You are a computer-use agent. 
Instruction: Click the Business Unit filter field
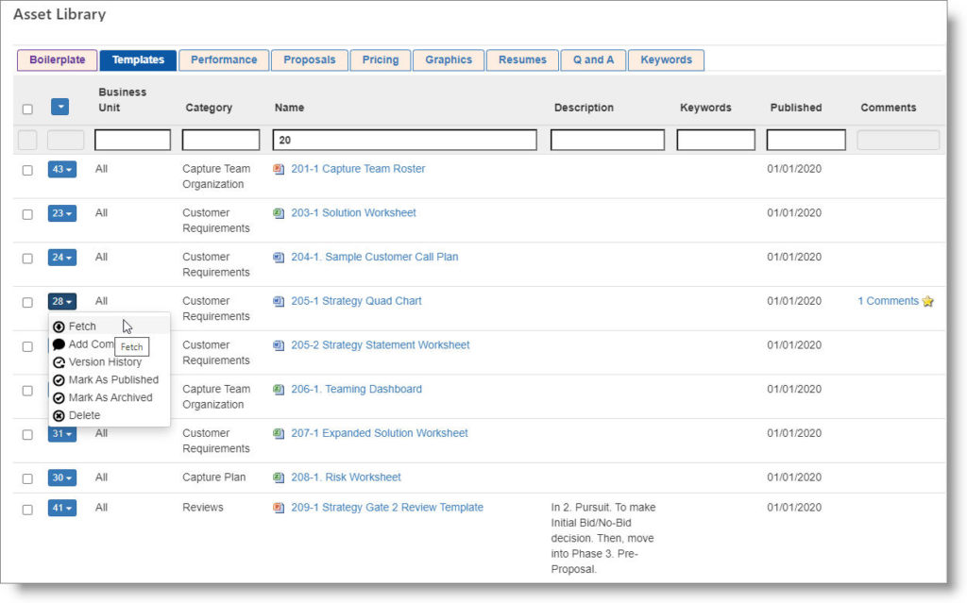(x=132, y=140)
